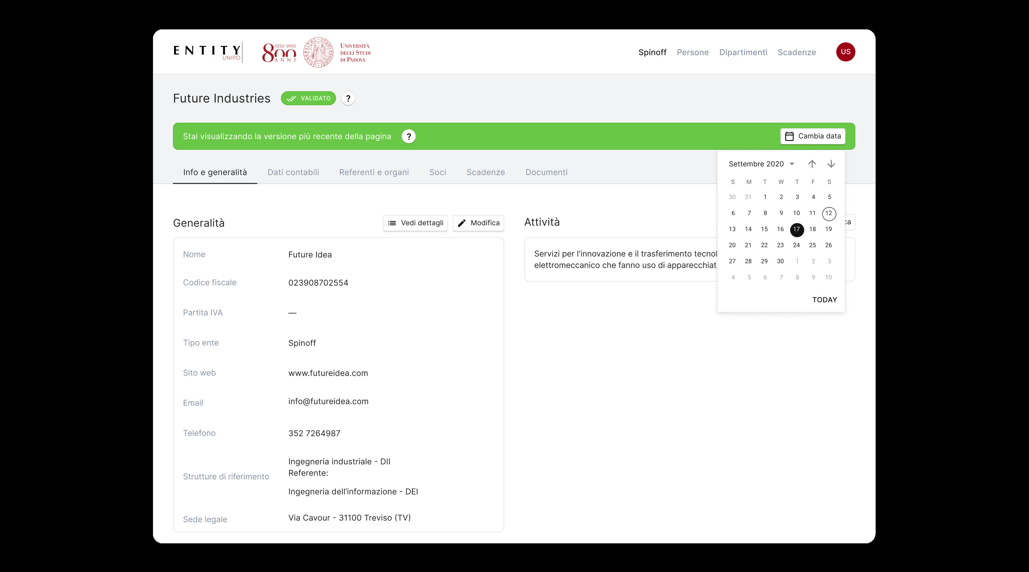Open the Documenti tab
The height and width of the screenshot is (572, 1029).
546,172
